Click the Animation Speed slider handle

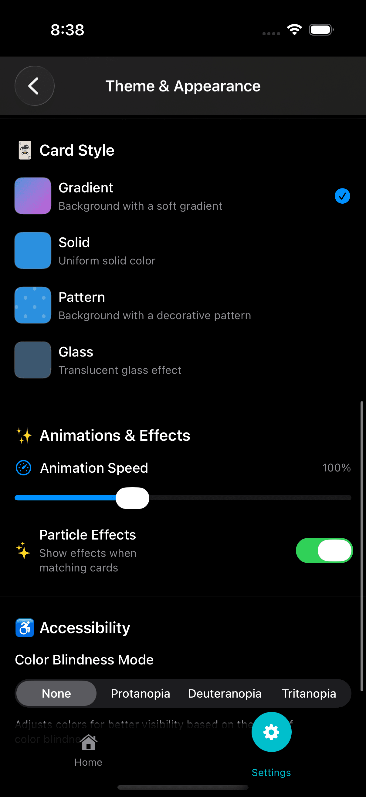click(x=133, y=498)
